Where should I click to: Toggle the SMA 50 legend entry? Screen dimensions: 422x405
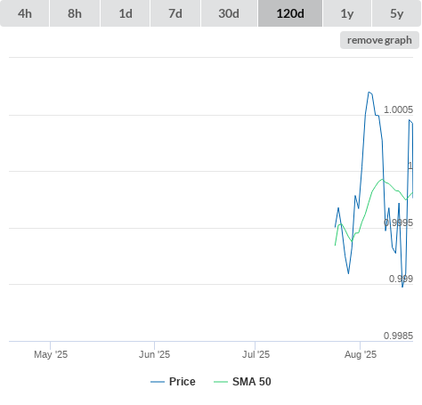pos(252,382)
